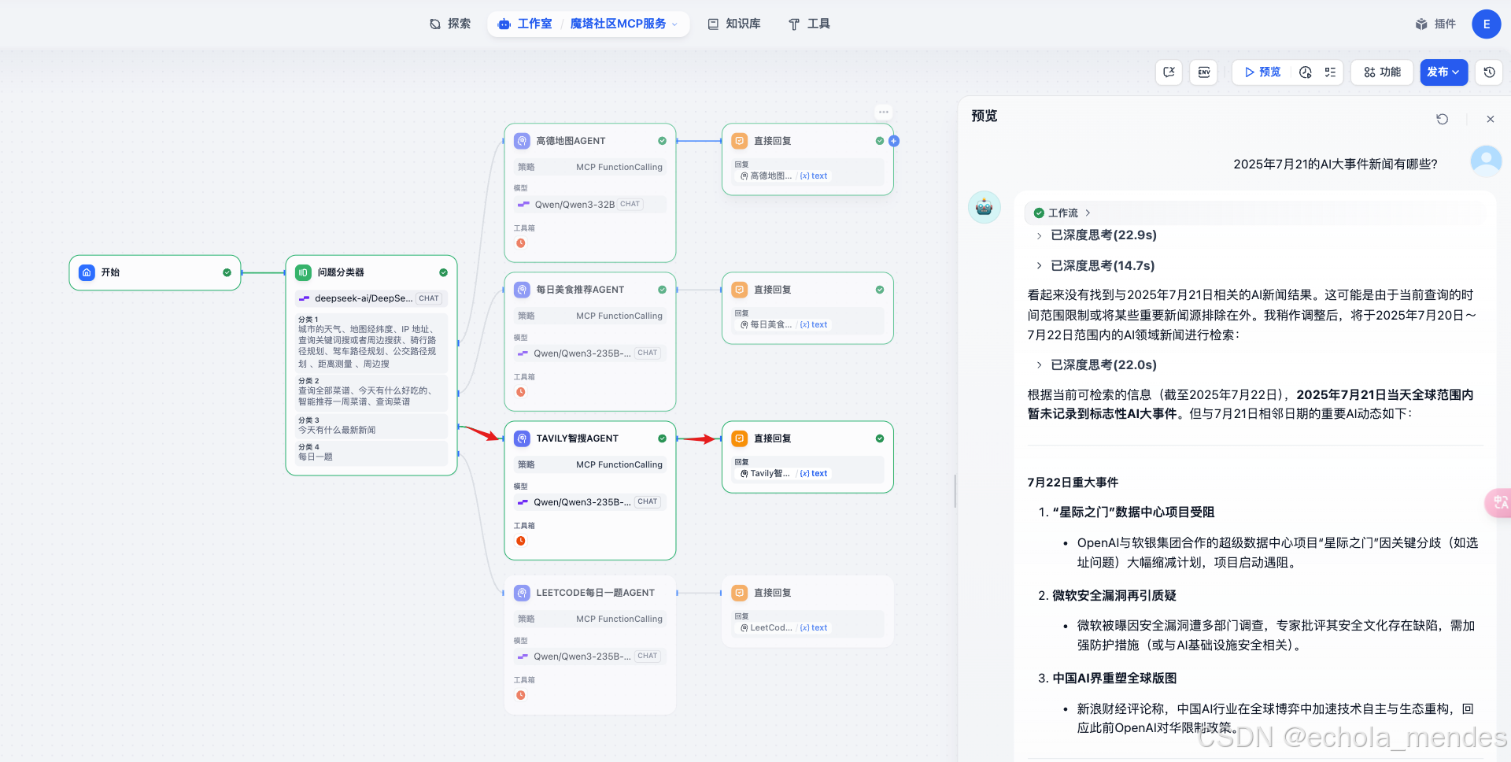
Task: Click MCP FunctionCalling strategy in 高德地图AGENT
Action: click(619, 167)
